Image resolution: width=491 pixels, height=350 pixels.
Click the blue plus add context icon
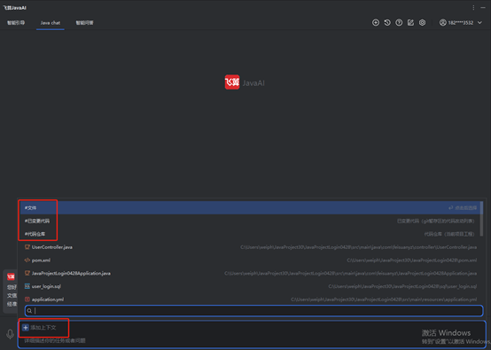26,328
